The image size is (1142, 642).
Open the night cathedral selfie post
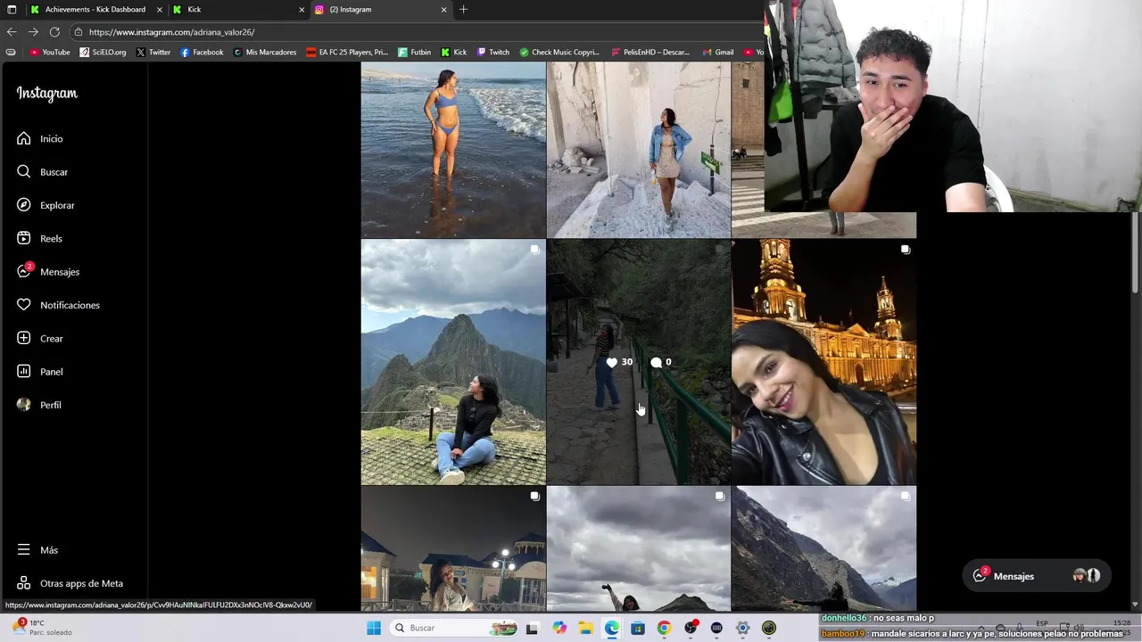tap(823, 362)
